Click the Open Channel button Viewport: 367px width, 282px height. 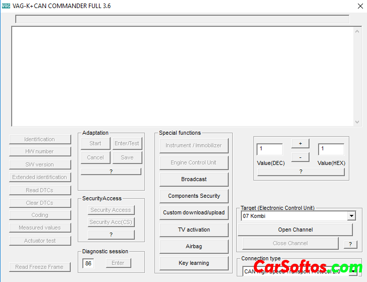click(x=295, y=230)
